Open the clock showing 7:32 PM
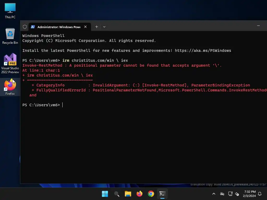 click(x=250, y=194)
